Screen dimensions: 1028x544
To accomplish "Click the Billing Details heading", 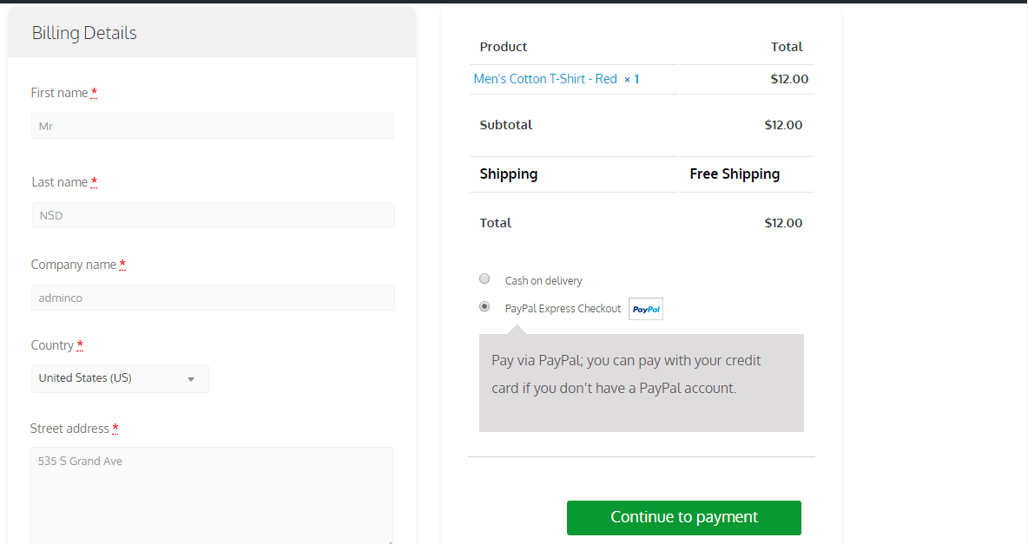I will [x=83, y=33].
